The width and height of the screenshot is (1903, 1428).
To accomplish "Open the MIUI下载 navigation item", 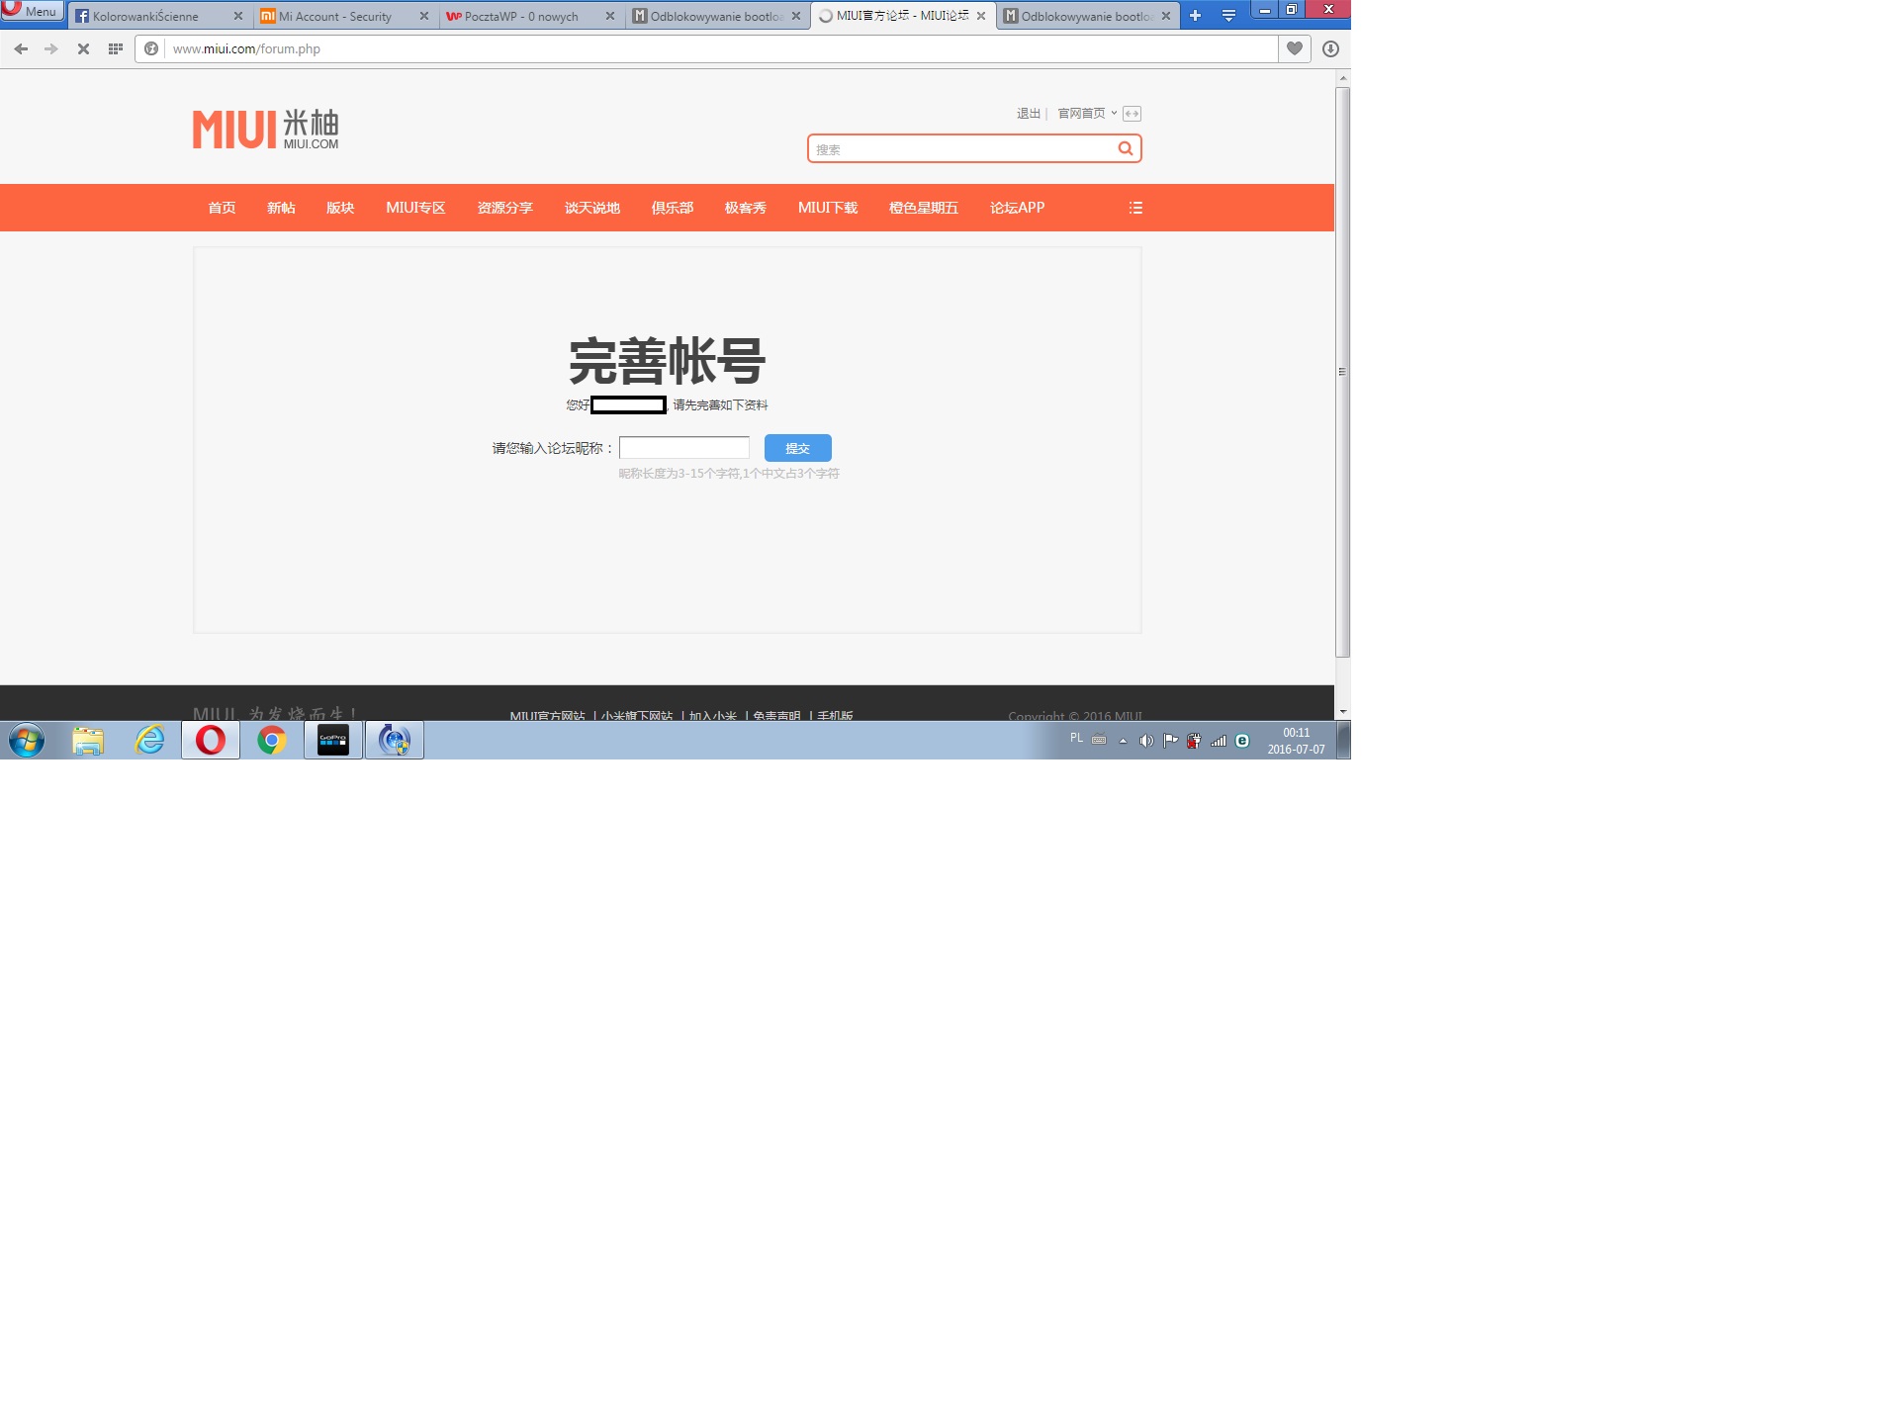I will click(827, 208).
